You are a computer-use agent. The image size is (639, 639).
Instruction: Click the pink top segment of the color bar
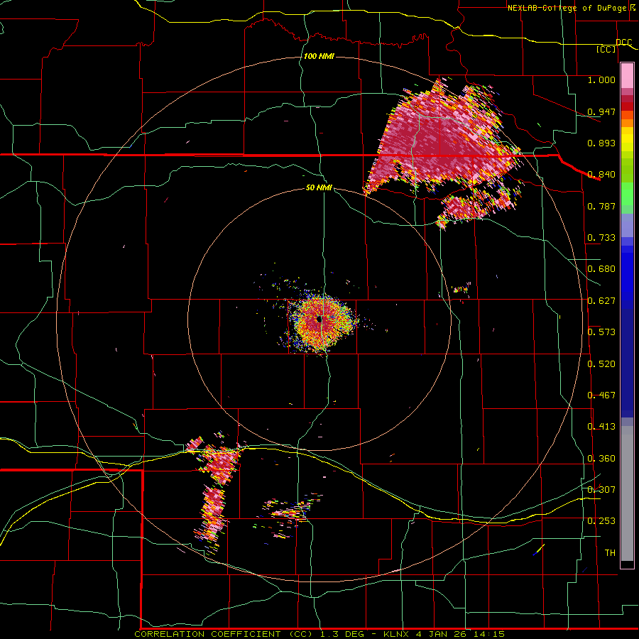coord(627,75)
